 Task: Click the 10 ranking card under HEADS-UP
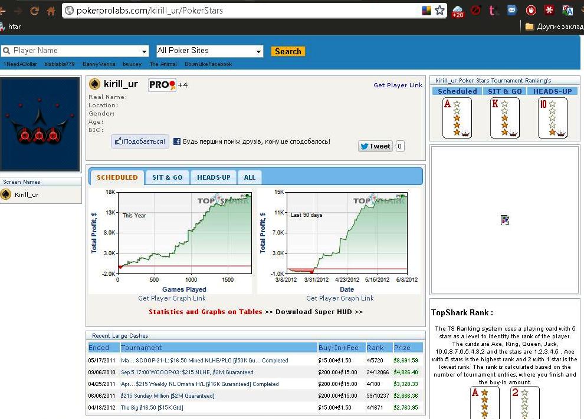pyautogui.click(x=553, y=118)
